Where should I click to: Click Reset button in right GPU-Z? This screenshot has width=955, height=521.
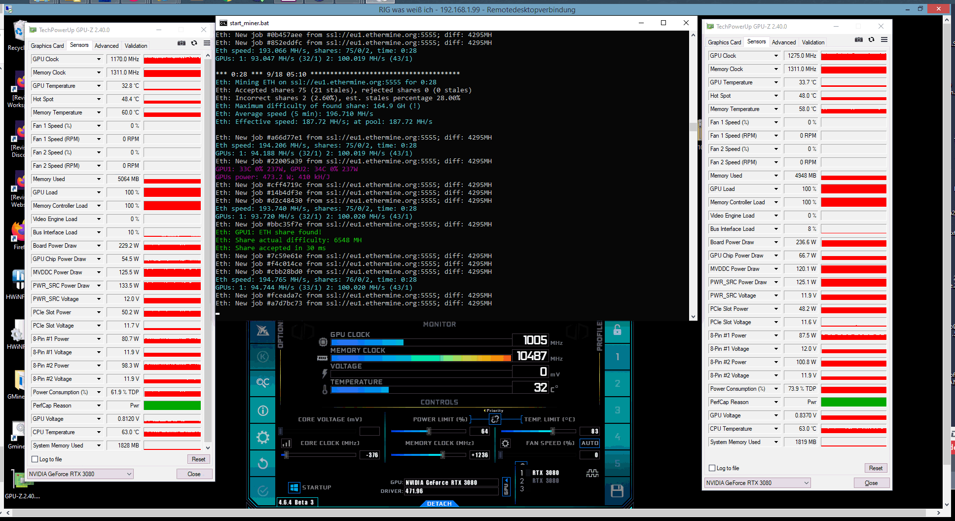876,468
